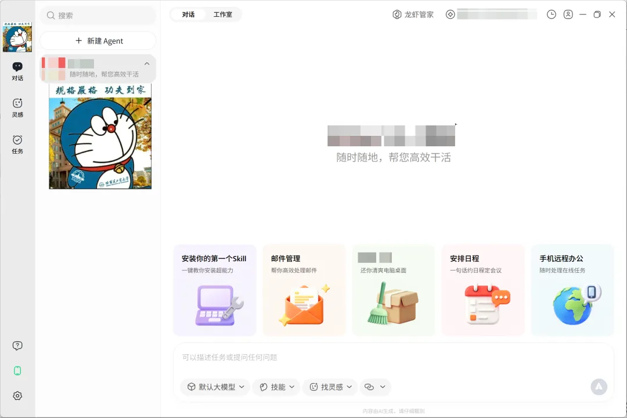Viewport: 627px width, 418px height.
Task: Open the 找灵感 dropdown
Action: 330,387
